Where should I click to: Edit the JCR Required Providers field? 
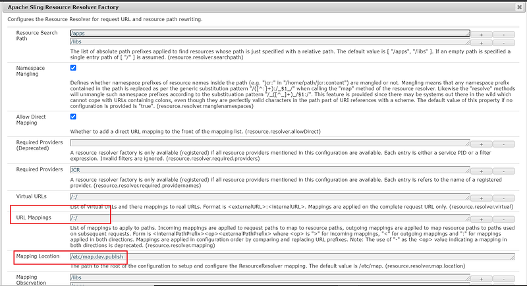[x=270, y=170]
